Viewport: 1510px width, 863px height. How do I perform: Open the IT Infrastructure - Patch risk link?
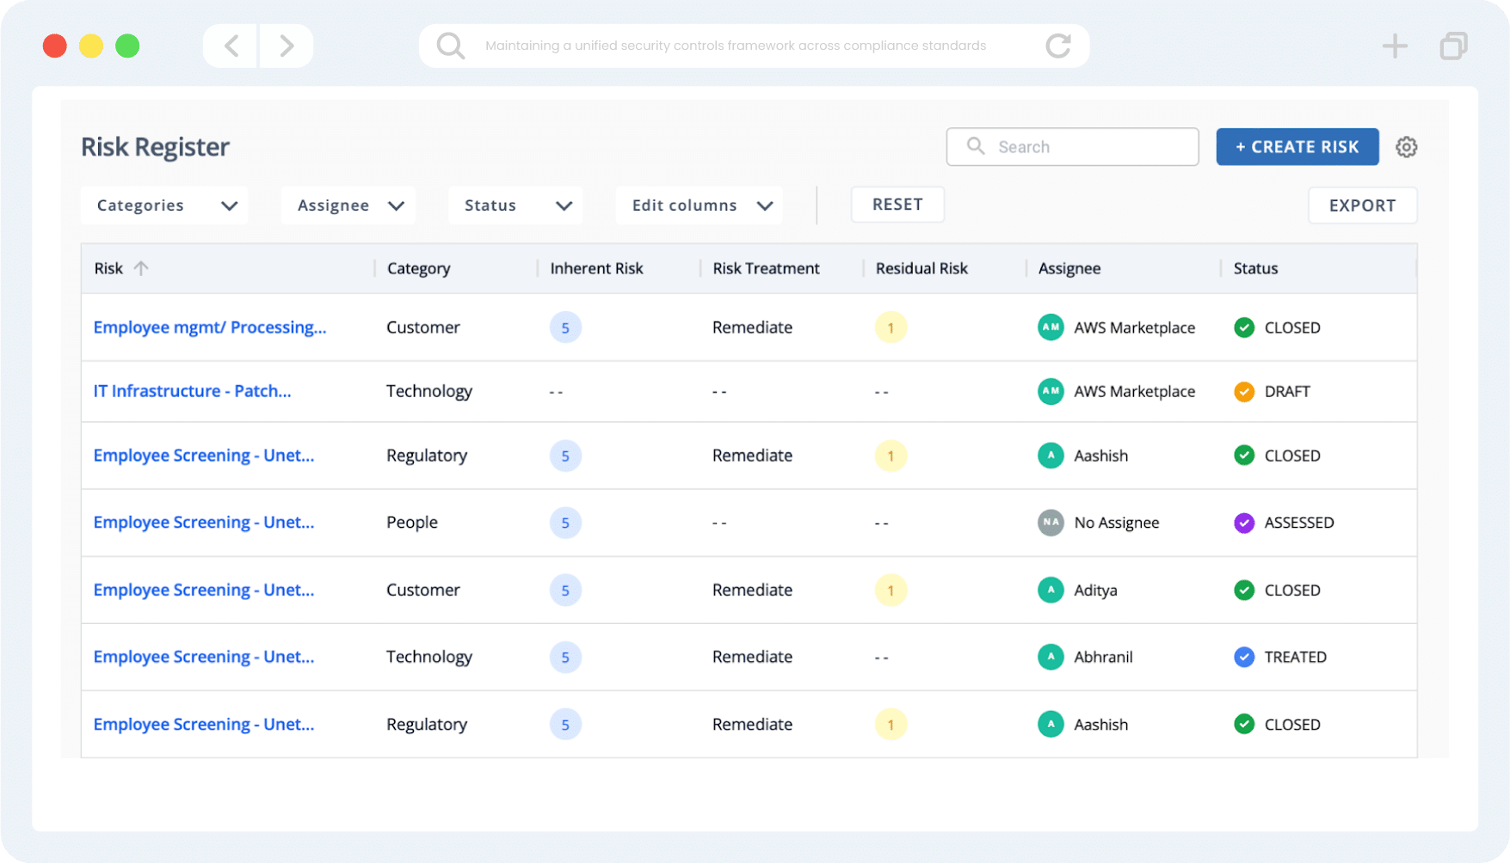click(192, 391)
